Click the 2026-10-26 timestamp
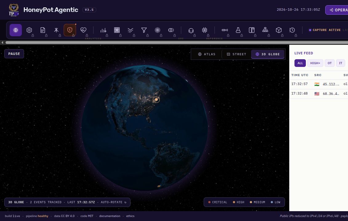Image resolution: width=348 pixels, height=221 pixels. (298, 10)
